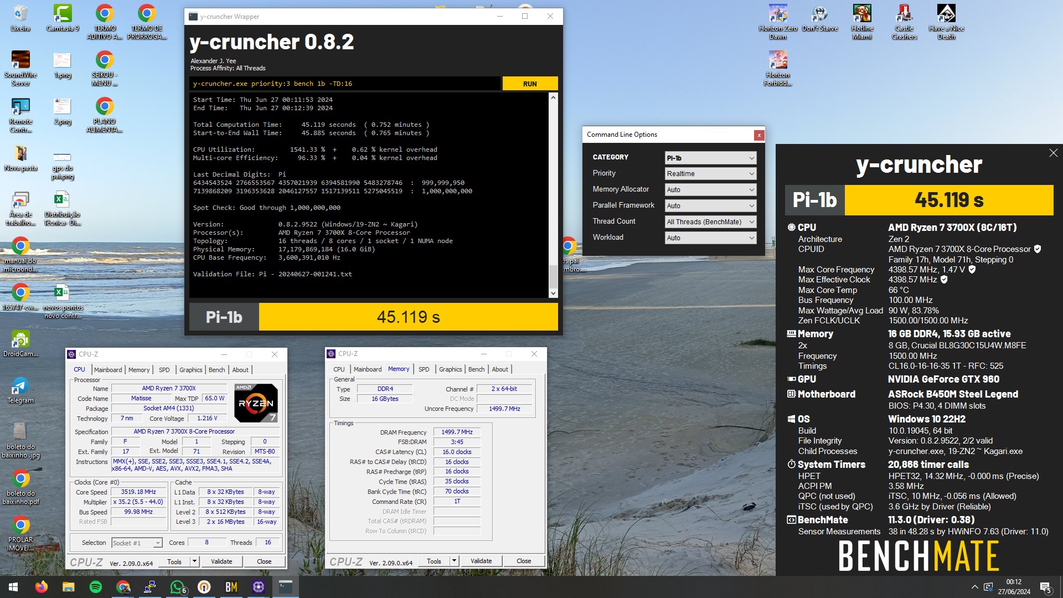Click the y-cruncher output scrollbar thumb
The height and width of the screenshot is (598, 1063).
pos(553,276)
